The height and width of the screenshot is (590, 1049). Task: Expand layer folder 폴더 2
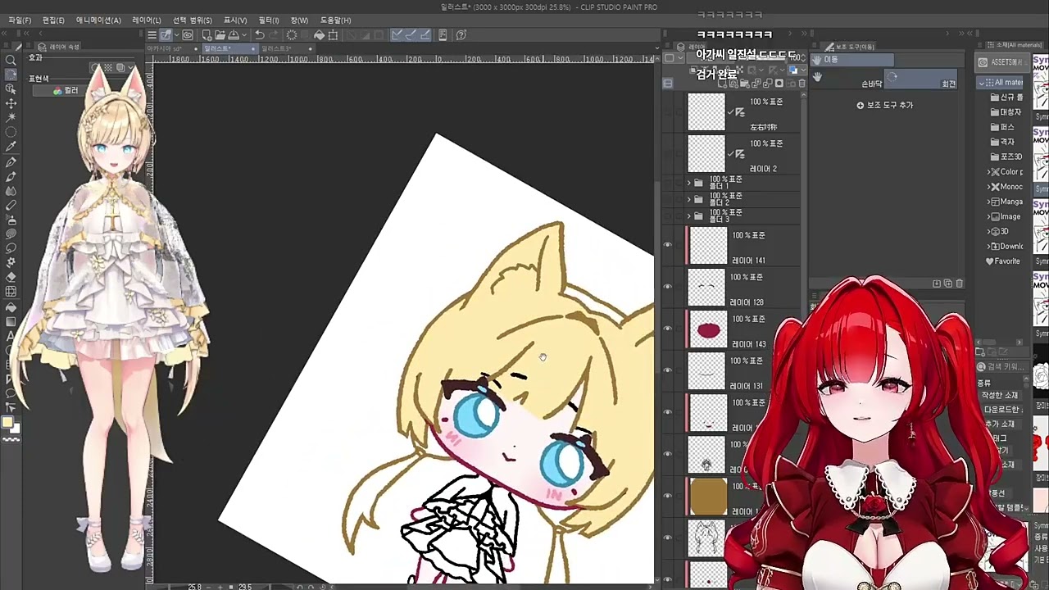[688, 199]
